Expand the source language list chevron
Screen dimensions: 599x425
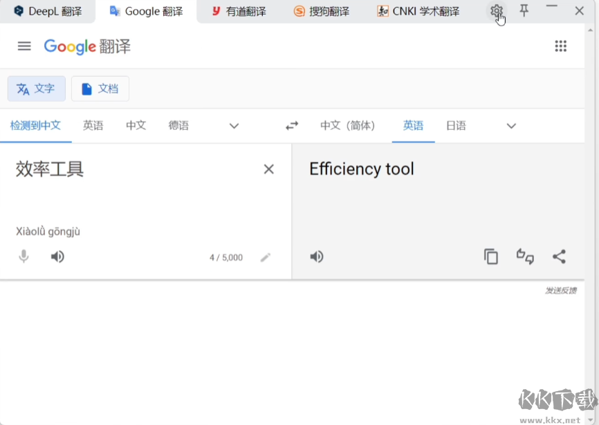(x=234, y=126)
